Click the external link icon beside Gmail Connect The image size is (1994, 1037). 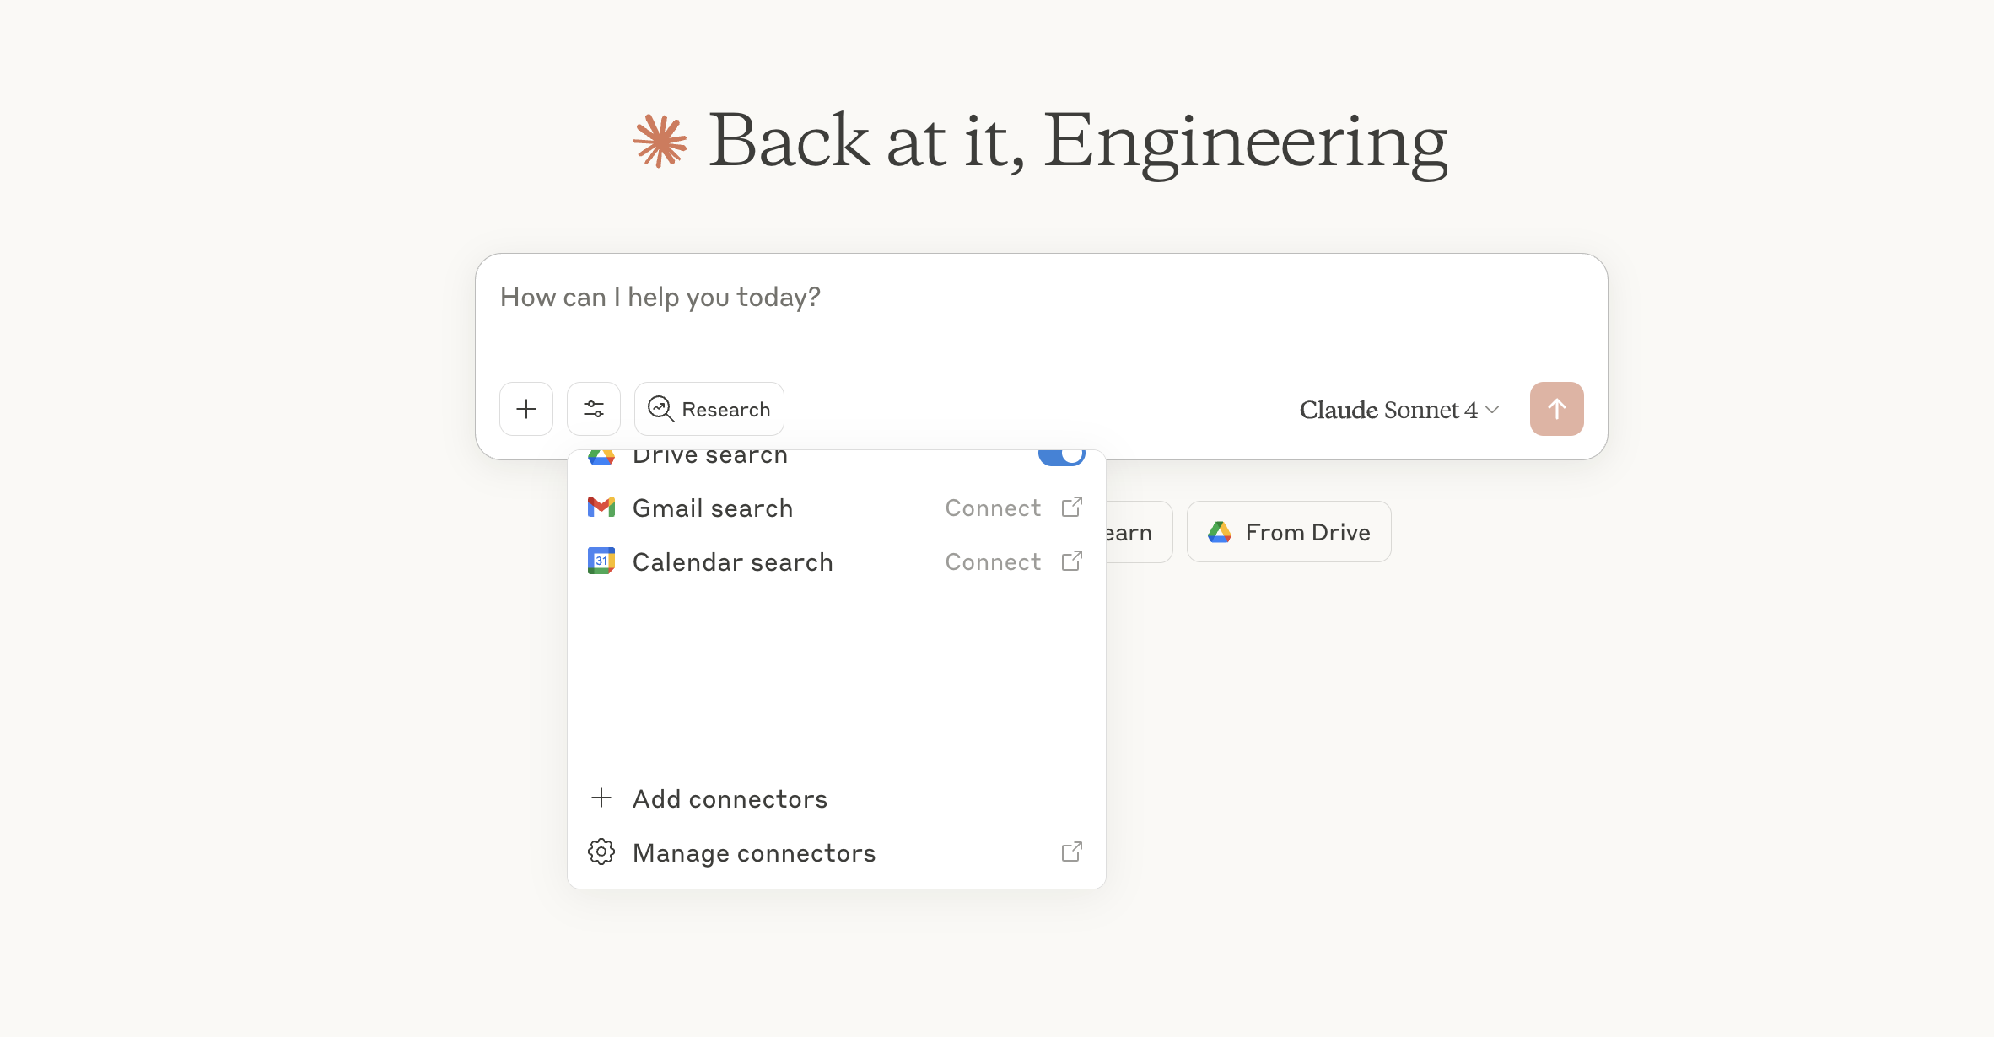[1071, 508]
